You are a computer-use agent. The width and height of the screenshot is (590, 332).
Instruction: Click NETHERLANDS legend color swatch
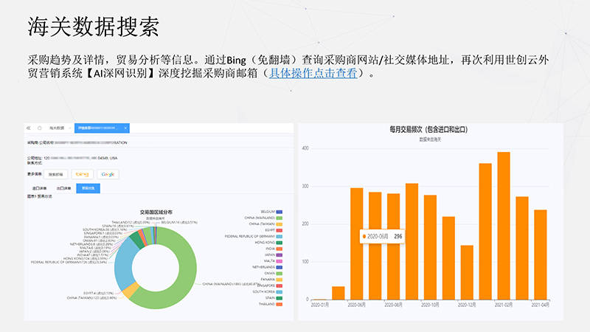tap(280, 267)
